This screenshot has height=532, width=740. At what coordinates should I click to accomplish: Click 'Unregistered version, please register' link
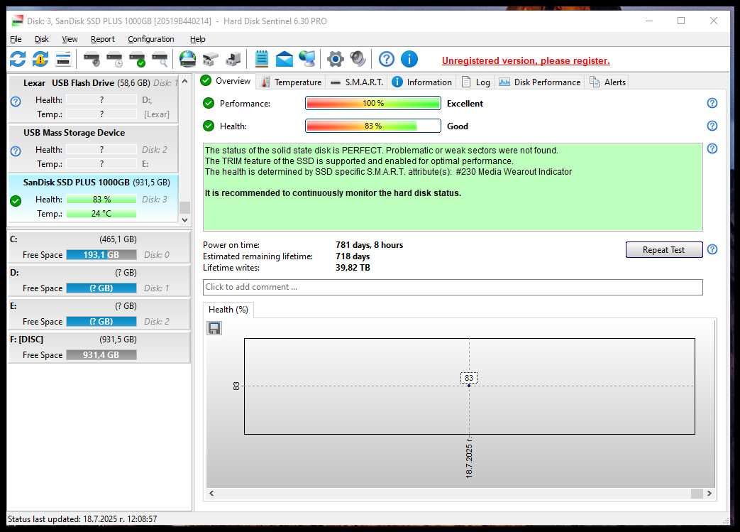tap(526, 60)
